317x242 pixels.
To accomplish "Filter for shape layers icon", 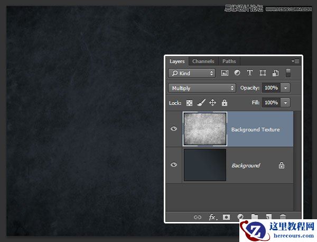I will coord(263,73).
